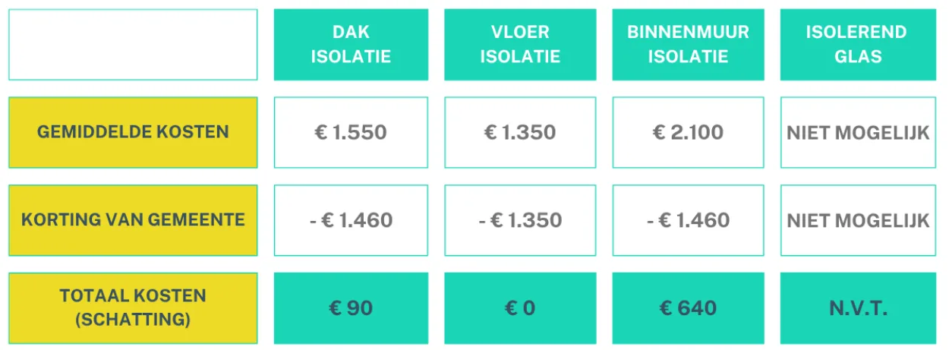Image resolution: width=949 pixels, height=350 pixels.
Task: Click the DAK ISOLATIE column header
Action: (351, 44)
